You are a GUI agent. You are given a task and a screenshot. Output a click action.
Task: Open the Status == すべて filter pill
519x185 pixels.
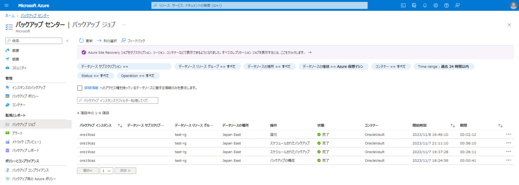tap(95, 75)
